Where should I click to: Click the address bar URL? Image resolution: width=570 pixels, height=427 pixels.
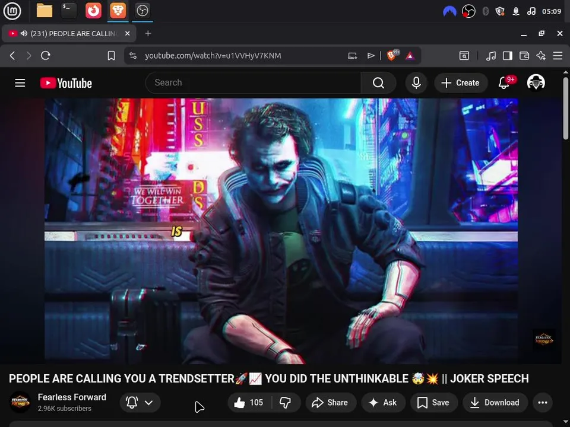pos(213,56)
